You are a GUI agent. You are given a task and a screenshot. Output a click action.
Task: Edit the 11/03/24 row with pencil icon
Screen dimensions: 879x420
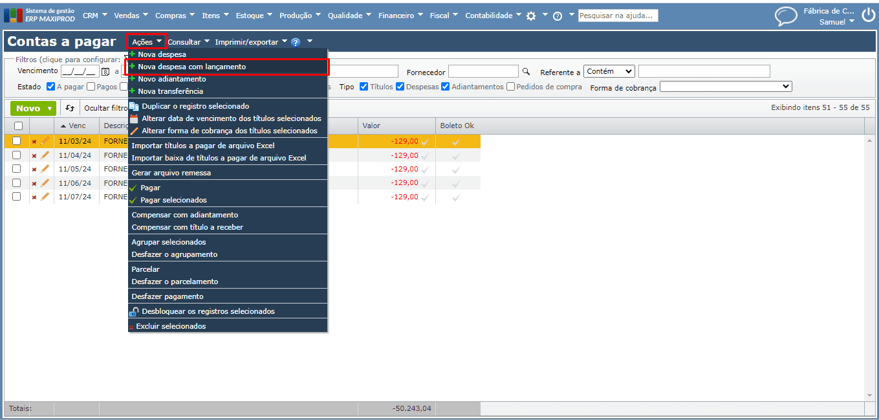pyautogui.click(x=45, y=140)
